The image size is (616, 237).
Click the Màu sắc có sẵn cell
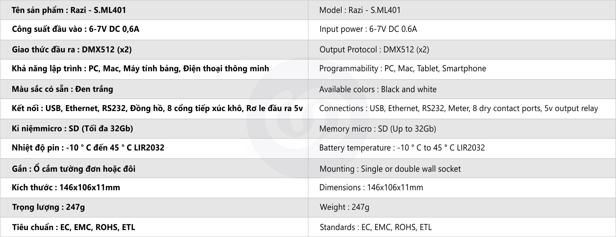[x=63, y=89]
